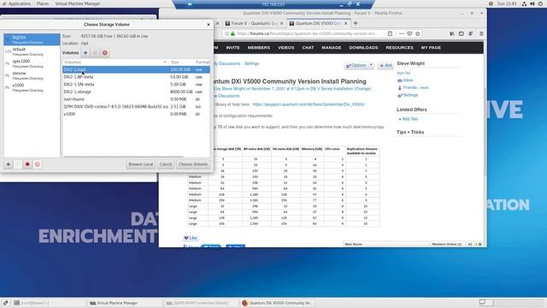
Task: Open VIDEOS in forum navigation
Action: [286, 48]
